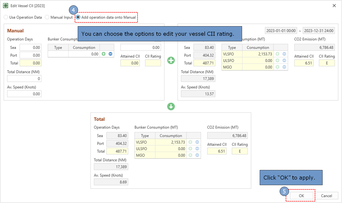Open the 2023-01-01 start date picker

pyautogui.click(x=281, y=30)
